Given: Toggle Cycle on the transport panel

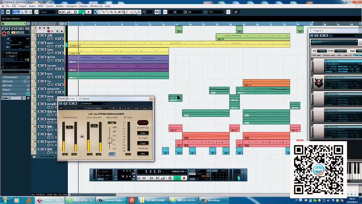Looking at the screenshot, I should (163, 178).
